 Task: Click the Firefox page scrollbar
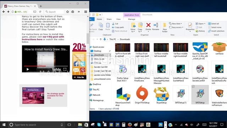click(88, 39)
